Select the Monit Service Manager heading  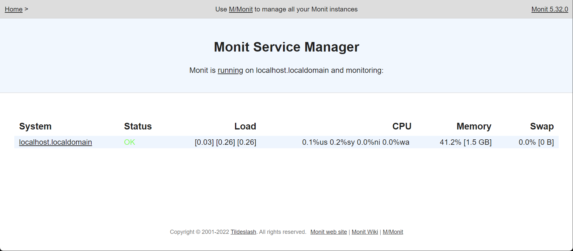pos(286,47)
